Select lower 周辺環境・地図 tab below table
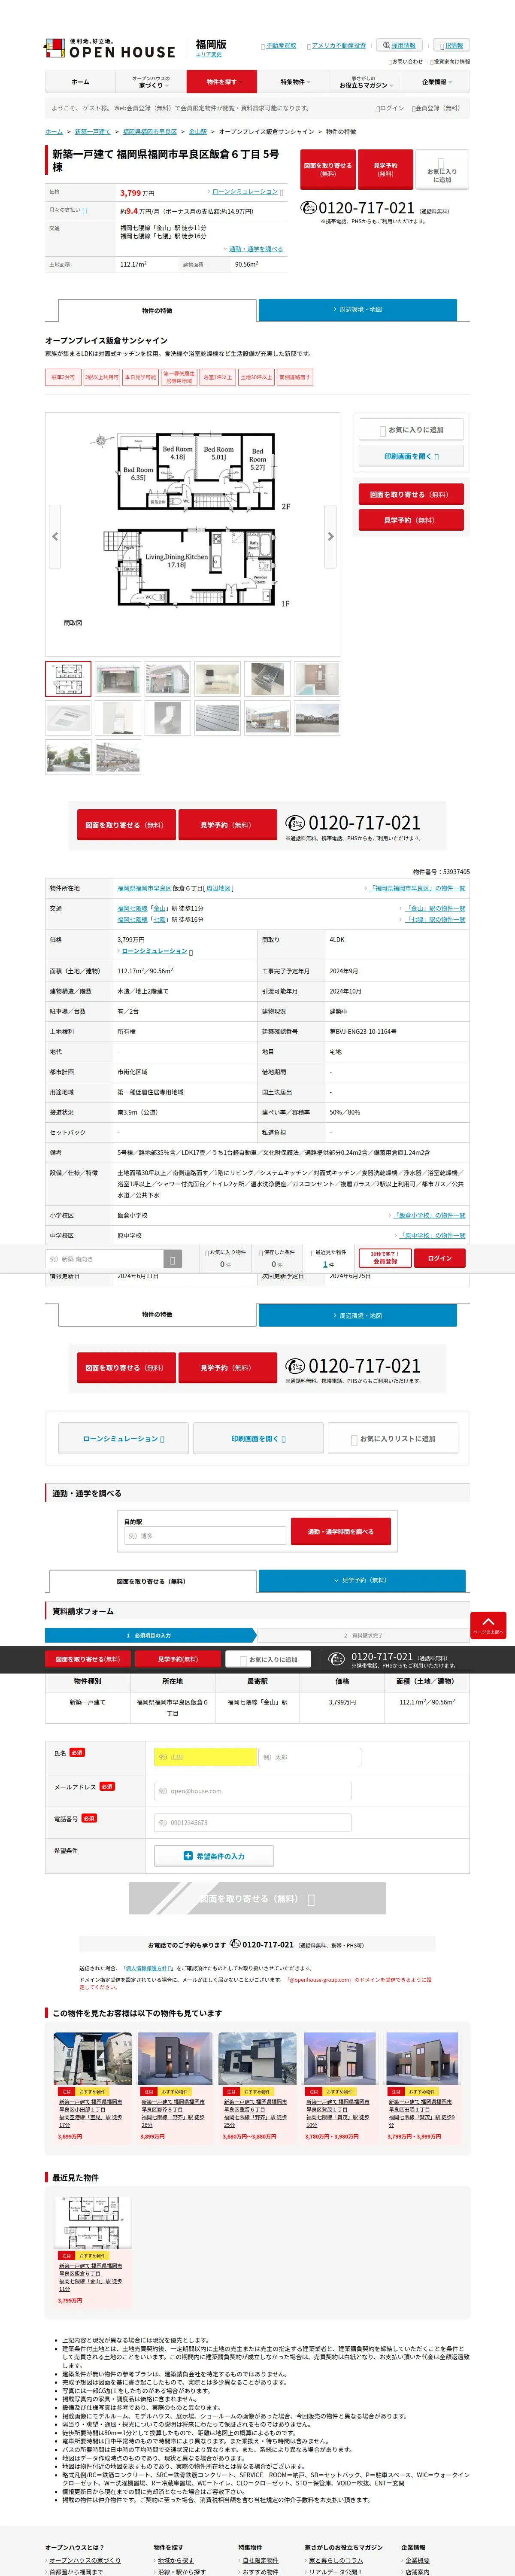The width and height of the screenshot is (515, 2576). pos(358,1315)
